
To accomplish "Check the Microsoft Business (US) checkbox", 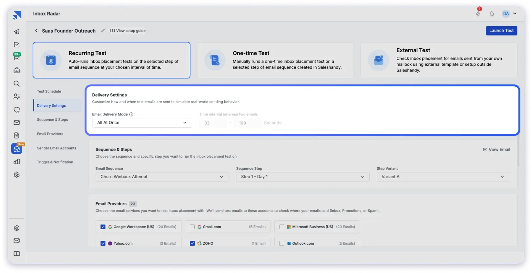I will (x=282, y=227).
